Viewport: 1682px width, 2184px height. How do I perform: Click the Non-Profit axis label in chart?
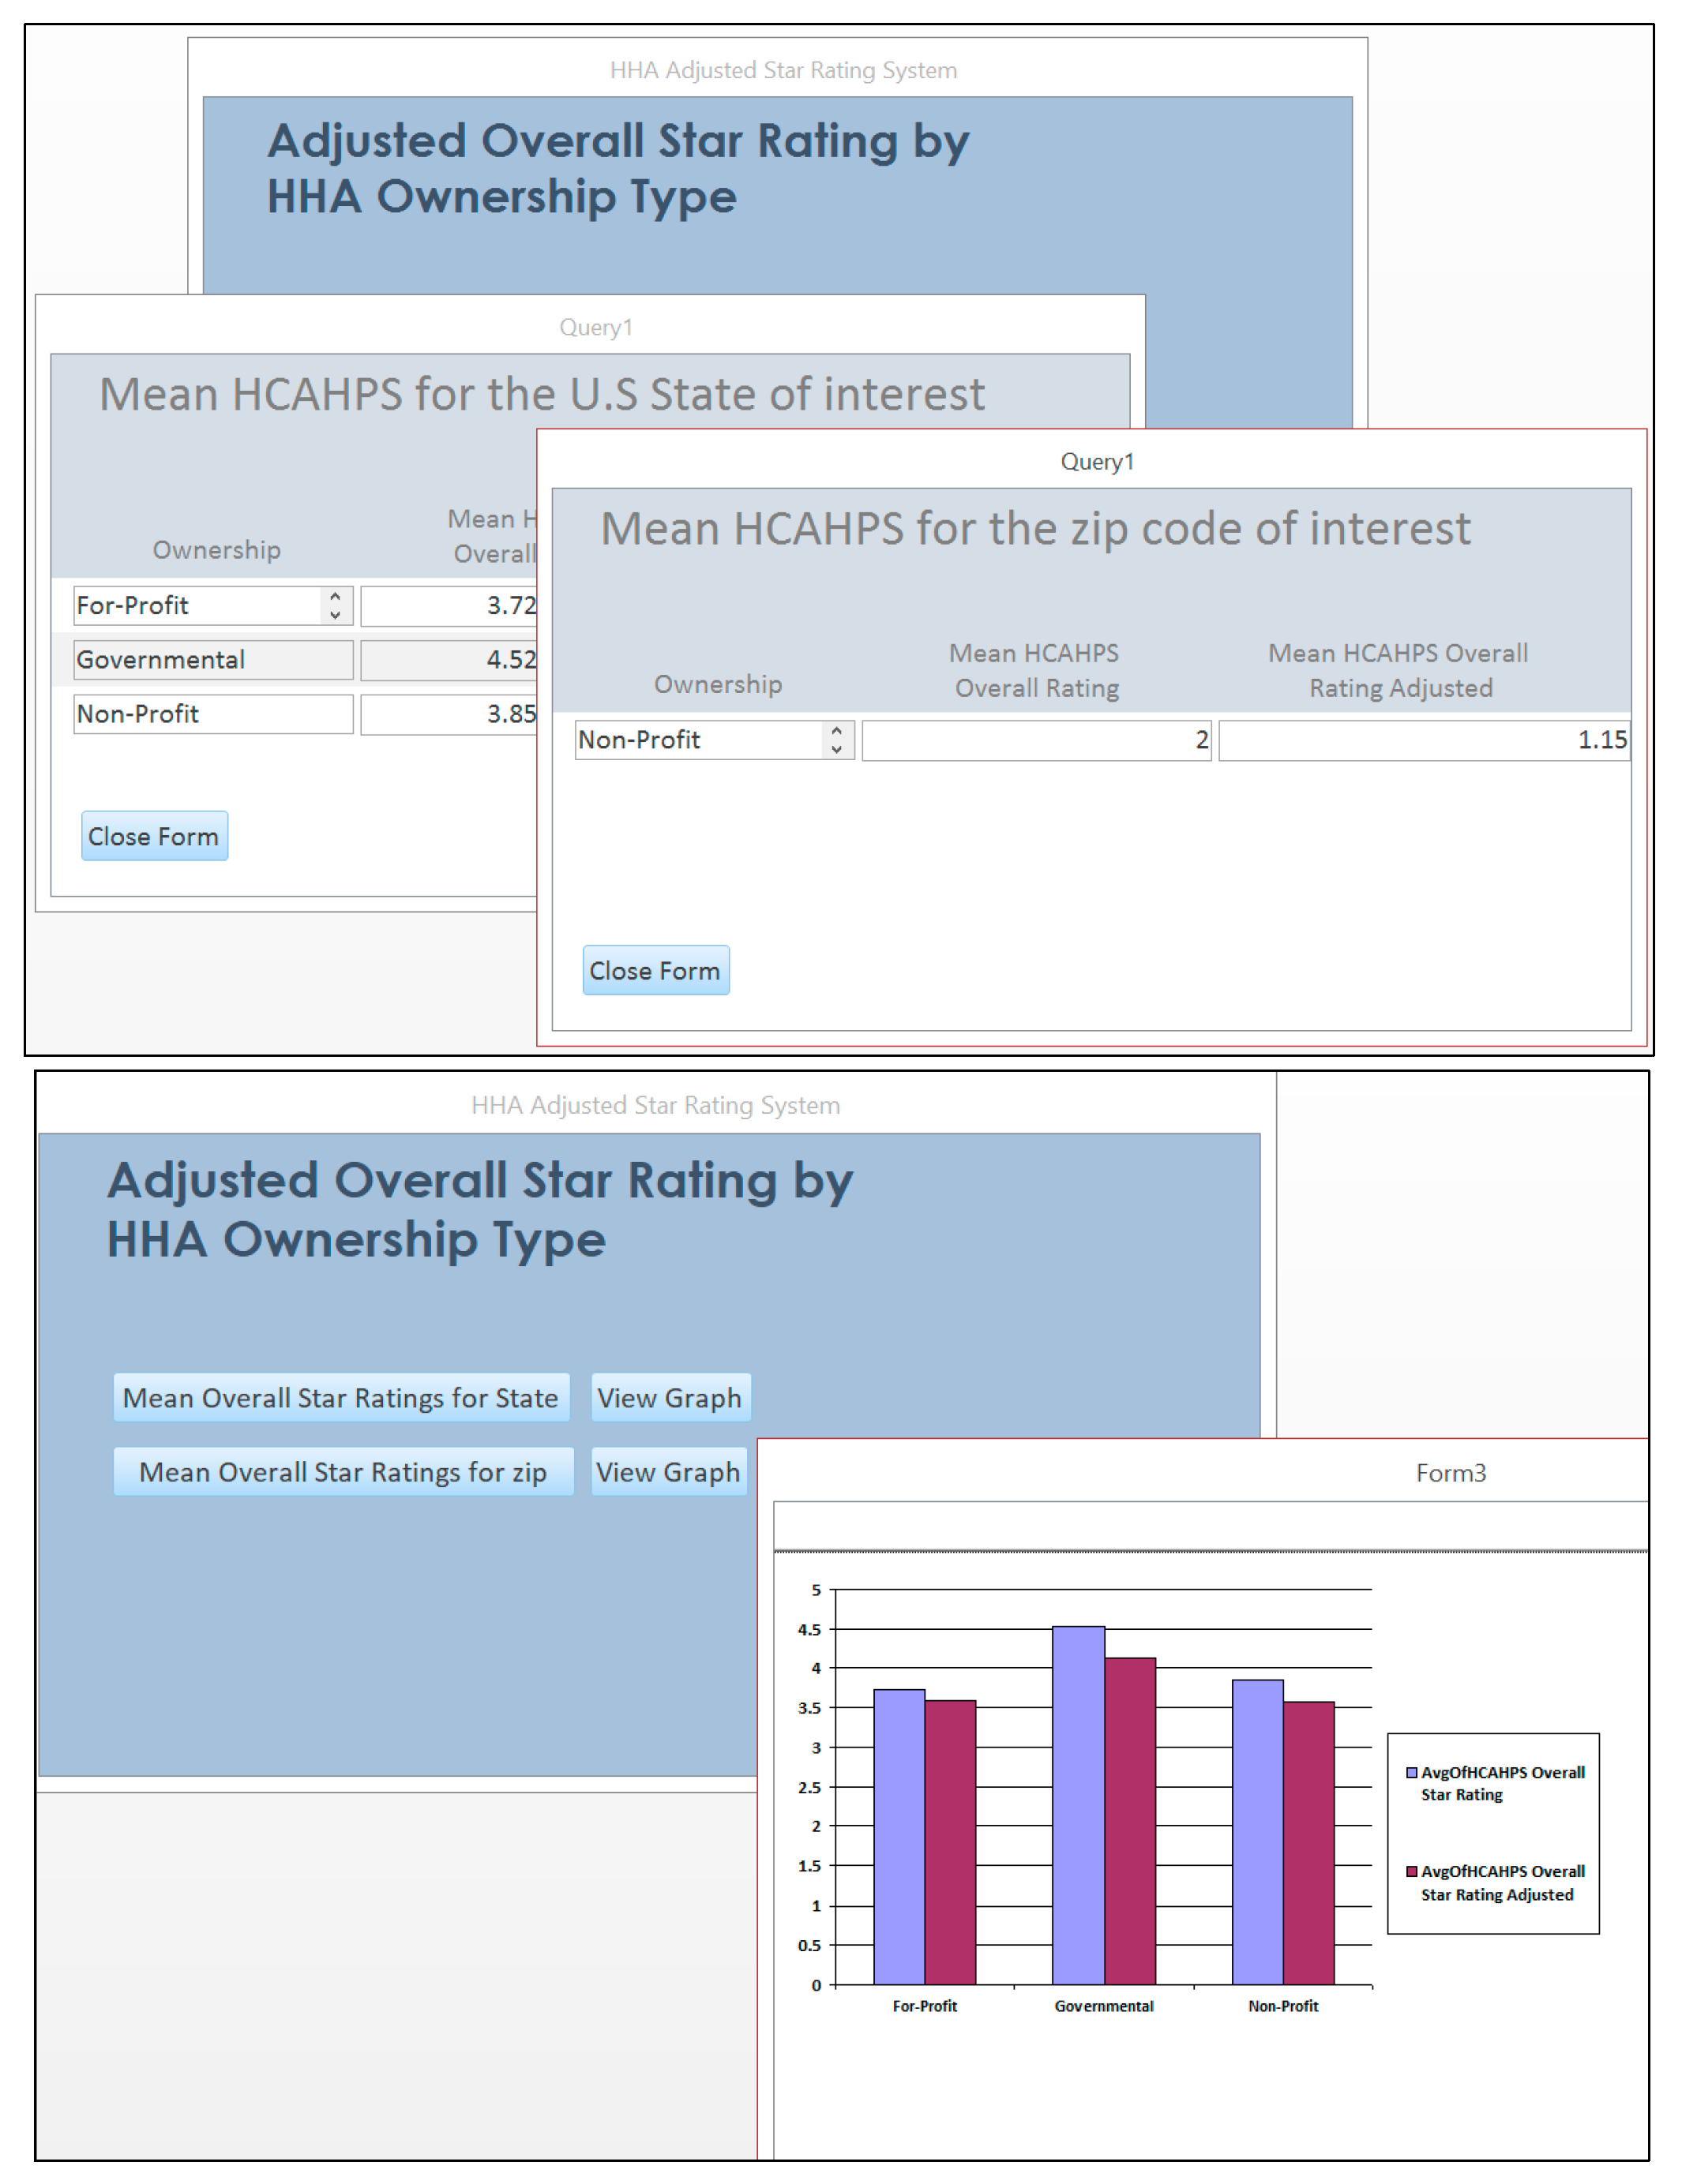(x=1282, y=2006)
